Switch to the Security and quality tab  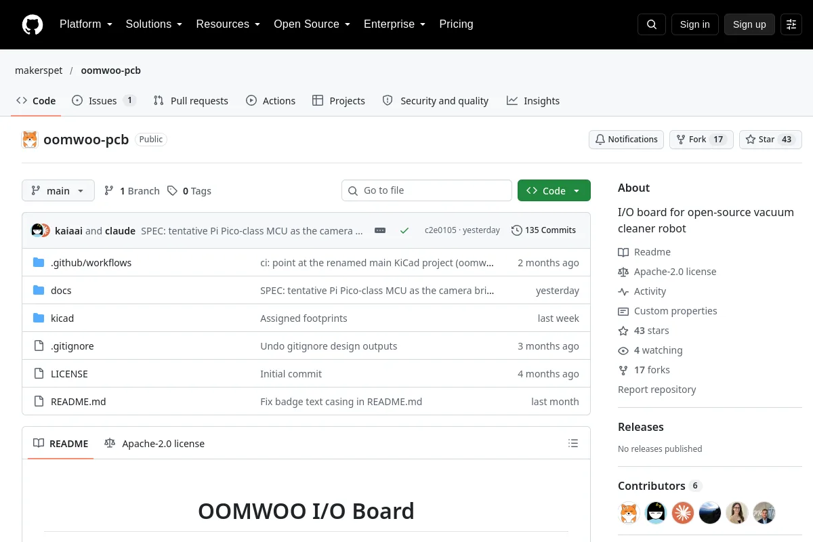436,101
